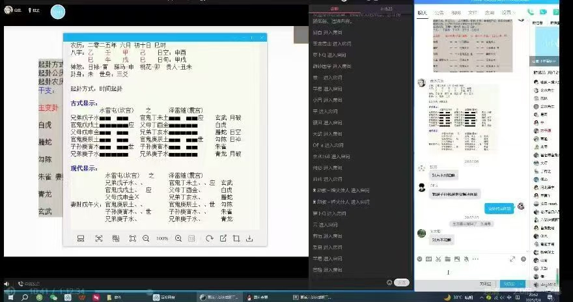Switch to the 公告 tab
This screenshot has height=302, width=573.
439,12
